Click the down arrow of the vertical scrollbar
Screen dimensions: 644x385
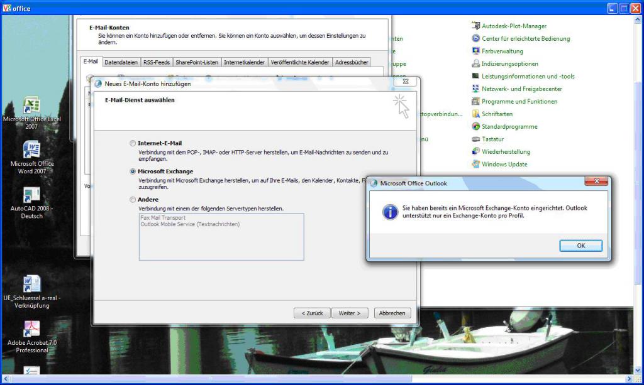[x=638, y=370]
